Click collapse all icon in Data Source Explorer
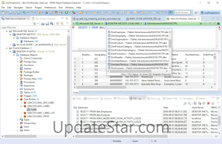Image resolution: width=222 pixels, height=144 pixels. click(57, 24)
